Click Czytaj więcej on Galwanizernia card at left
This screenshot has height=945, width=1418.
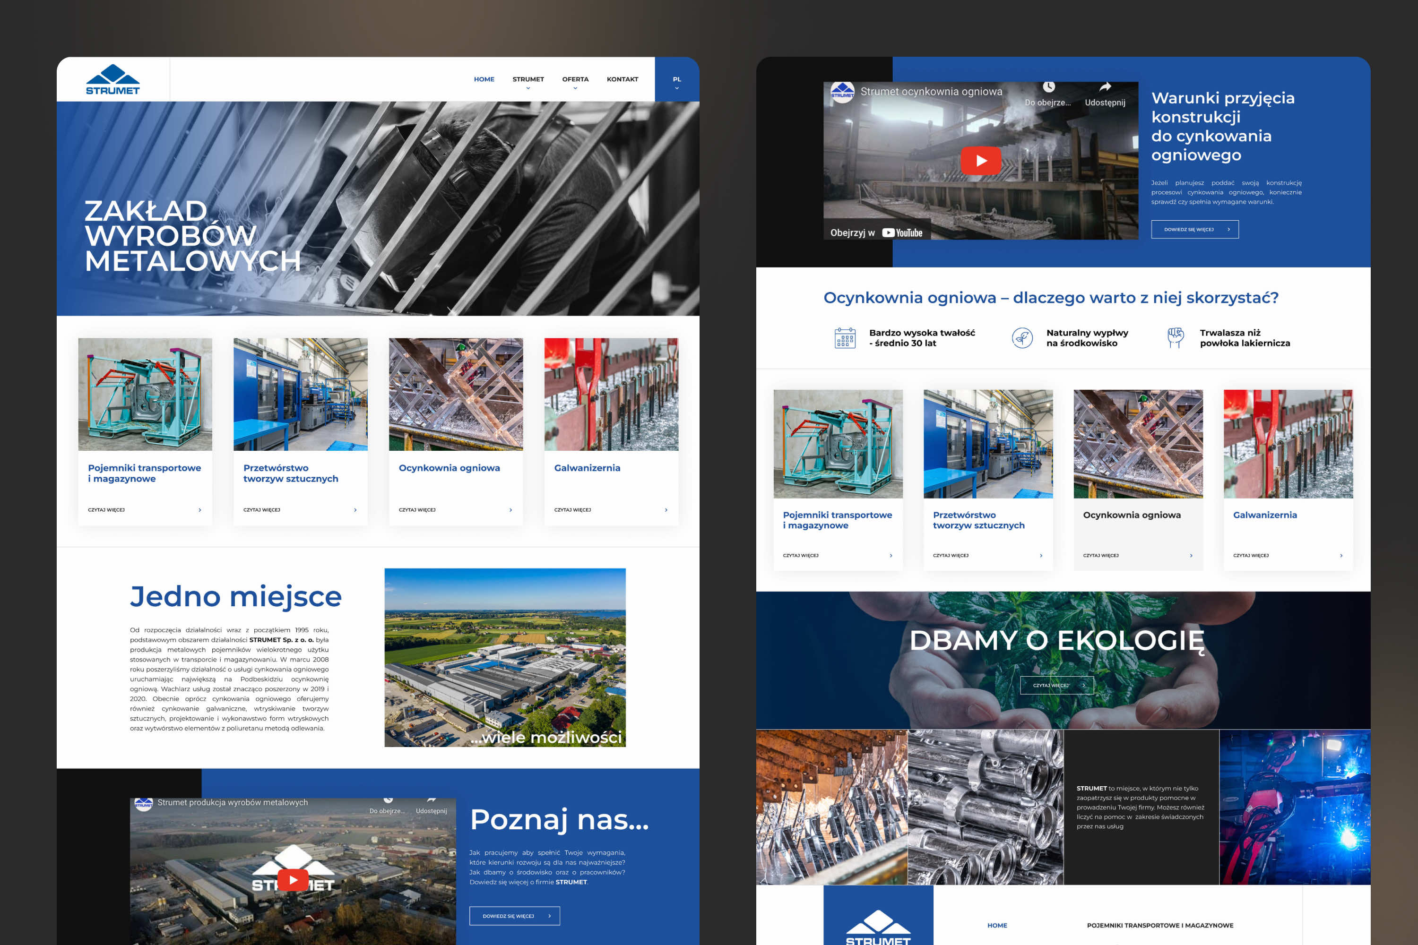coord(611,510)
